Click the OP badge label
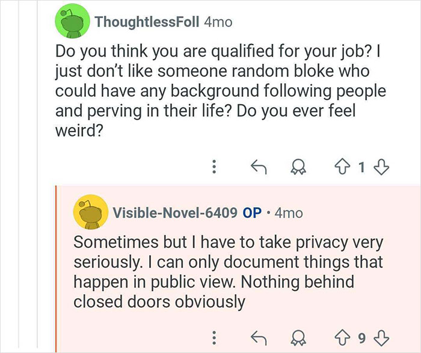Screen dimensions: 421x353 click(251, 213)
